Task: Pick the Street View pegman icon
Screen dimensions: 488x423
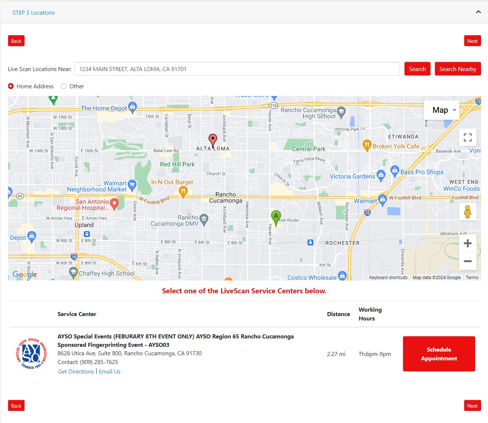Action: (x=467, y=212)
